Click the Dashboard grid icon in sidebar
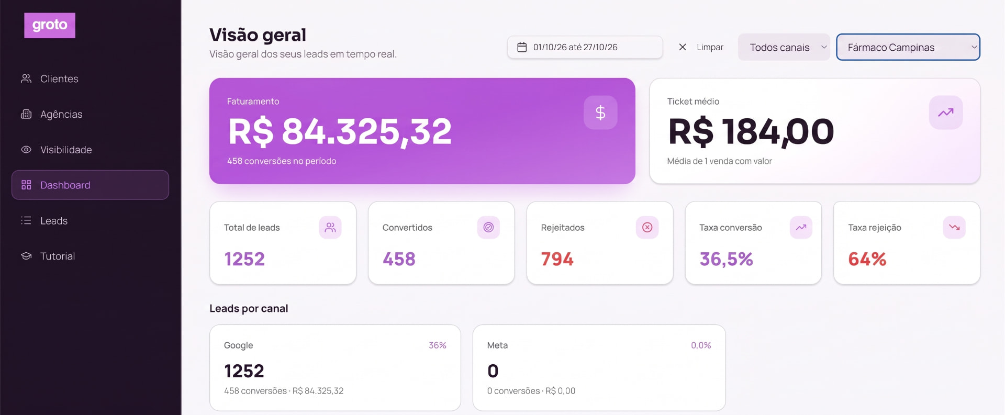 [26, 185]
